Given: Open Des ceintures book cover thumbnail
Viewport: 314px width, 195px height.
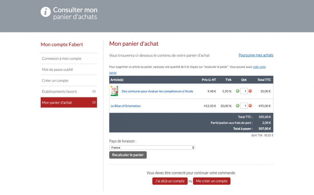Looking at the screenshot, I should [114, 91].
